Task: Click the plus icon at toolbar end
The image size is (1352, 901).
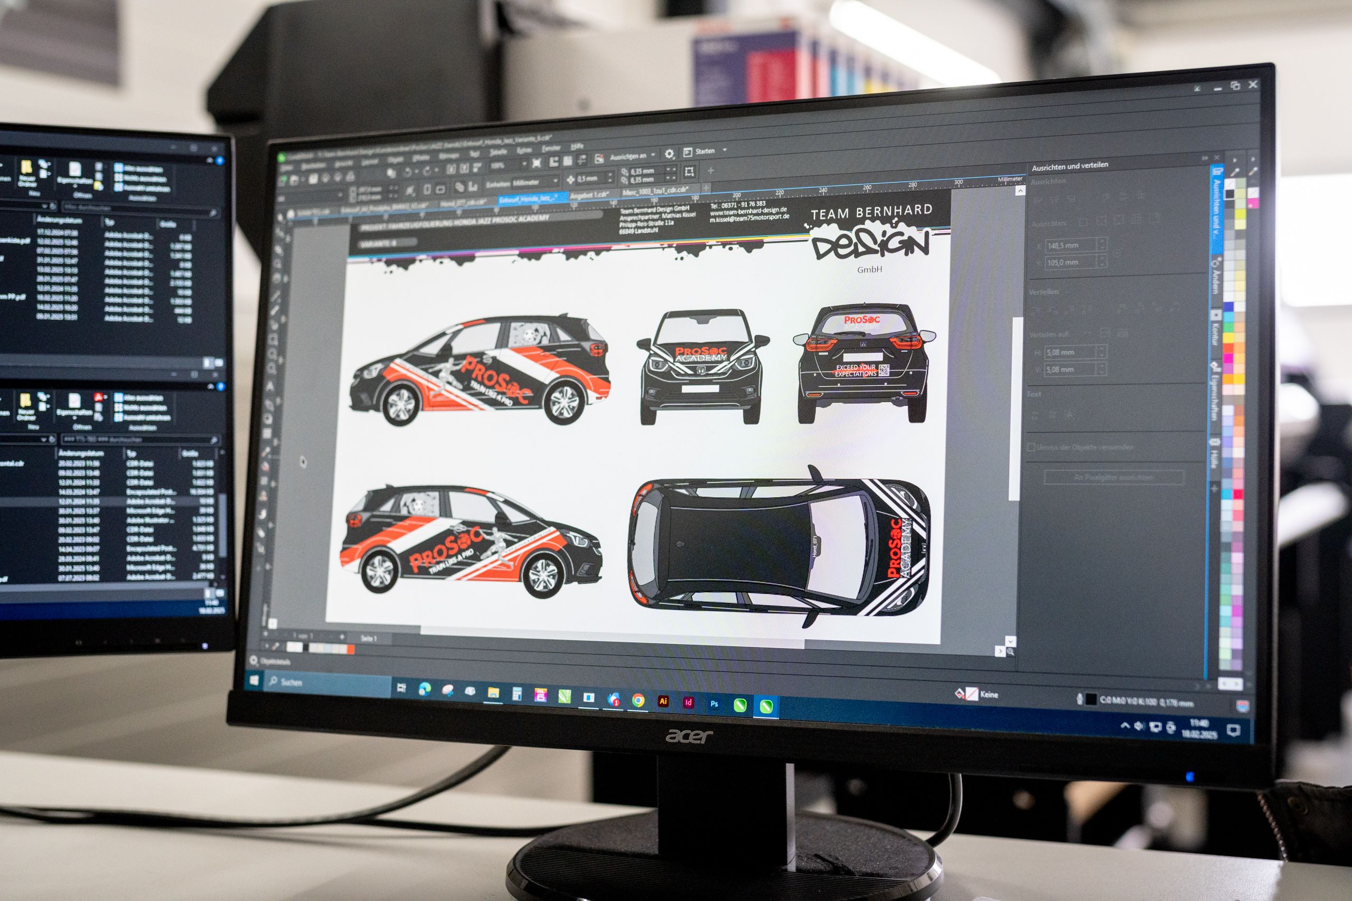Action: point(710,170)
